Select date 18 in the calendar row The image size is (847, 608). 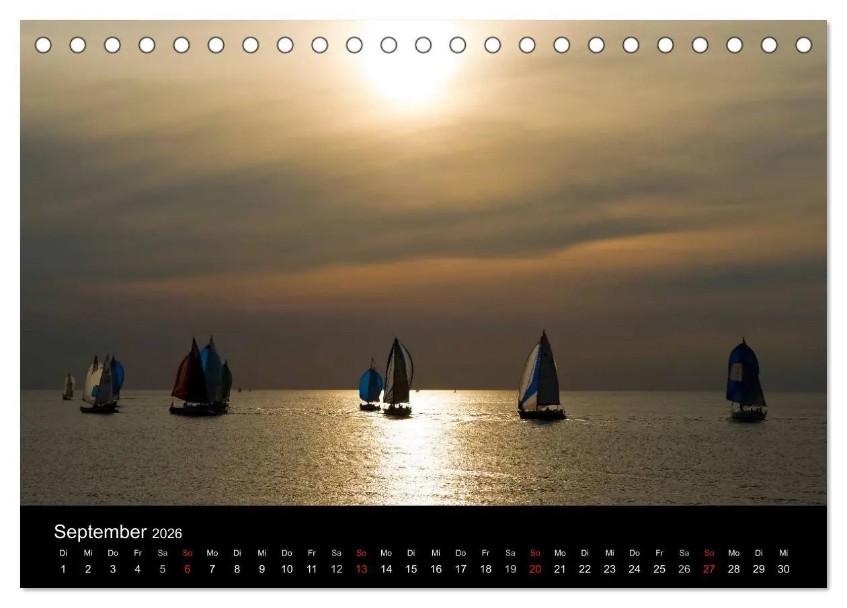click(486, 569)
